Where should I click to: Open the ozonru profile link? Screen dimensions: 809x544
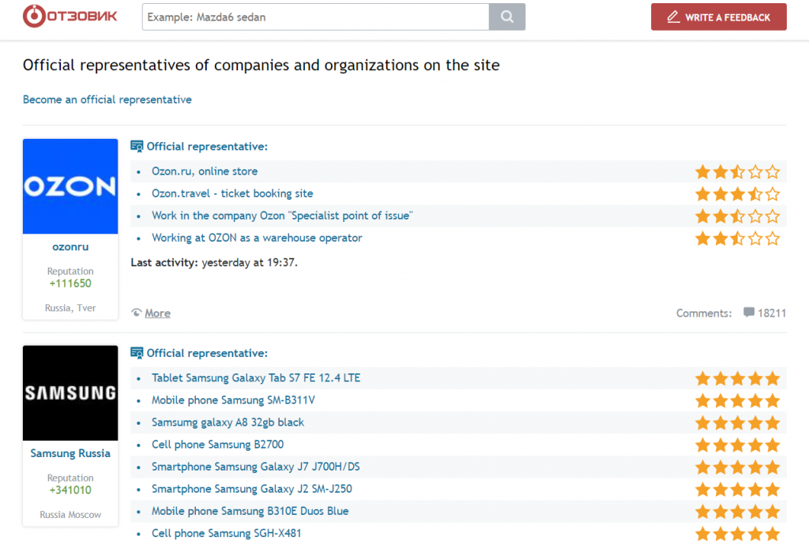pyautogui.click(x=70, y=247)
